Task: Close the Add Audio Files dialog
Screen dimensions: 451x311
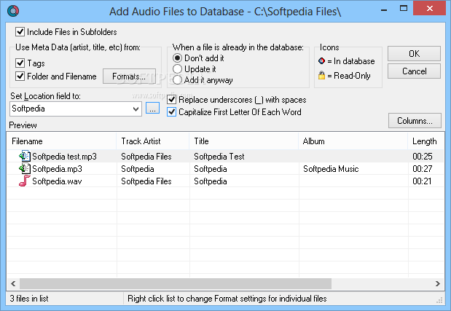Action: pos(430,8)
